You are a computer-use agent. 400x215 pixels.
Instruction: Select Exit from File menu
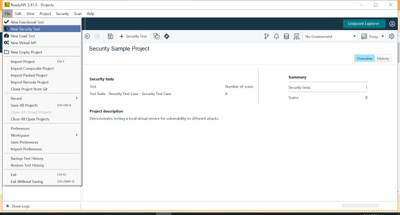point(41,174)
